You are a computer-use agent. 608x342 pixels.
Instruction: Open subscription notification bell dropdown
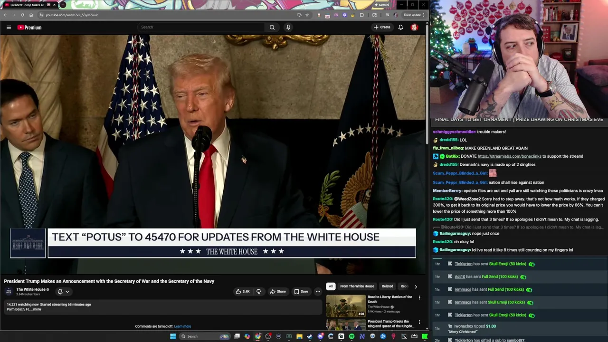coord(63,292)
